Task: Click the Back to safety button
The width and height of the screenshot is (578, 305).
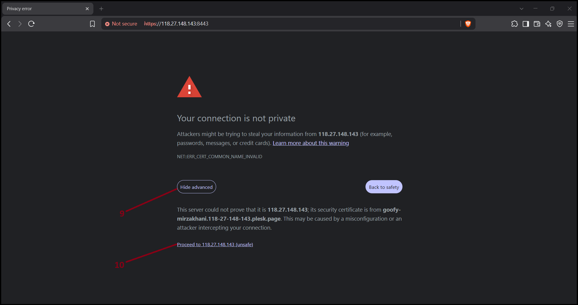Action: tap(384, 187)
